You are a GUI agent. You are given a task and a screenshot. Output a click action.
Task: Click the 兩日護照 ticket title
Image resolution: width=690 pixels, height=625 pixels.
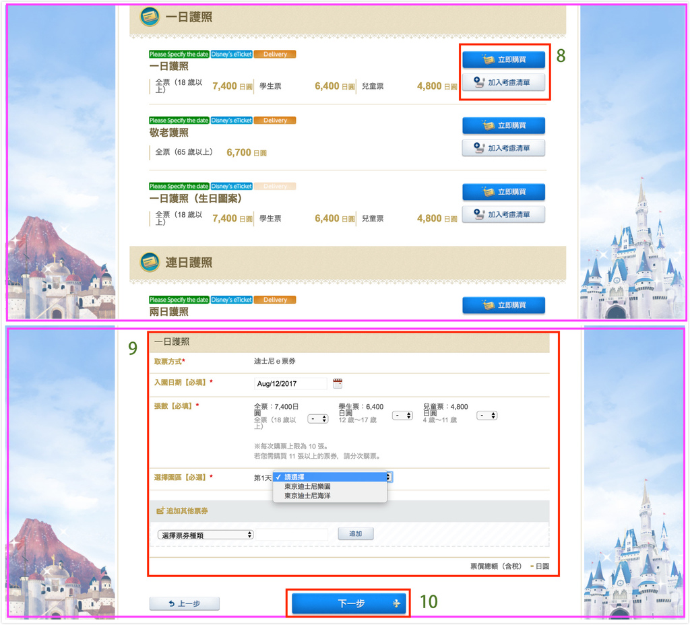pos(169,312)
